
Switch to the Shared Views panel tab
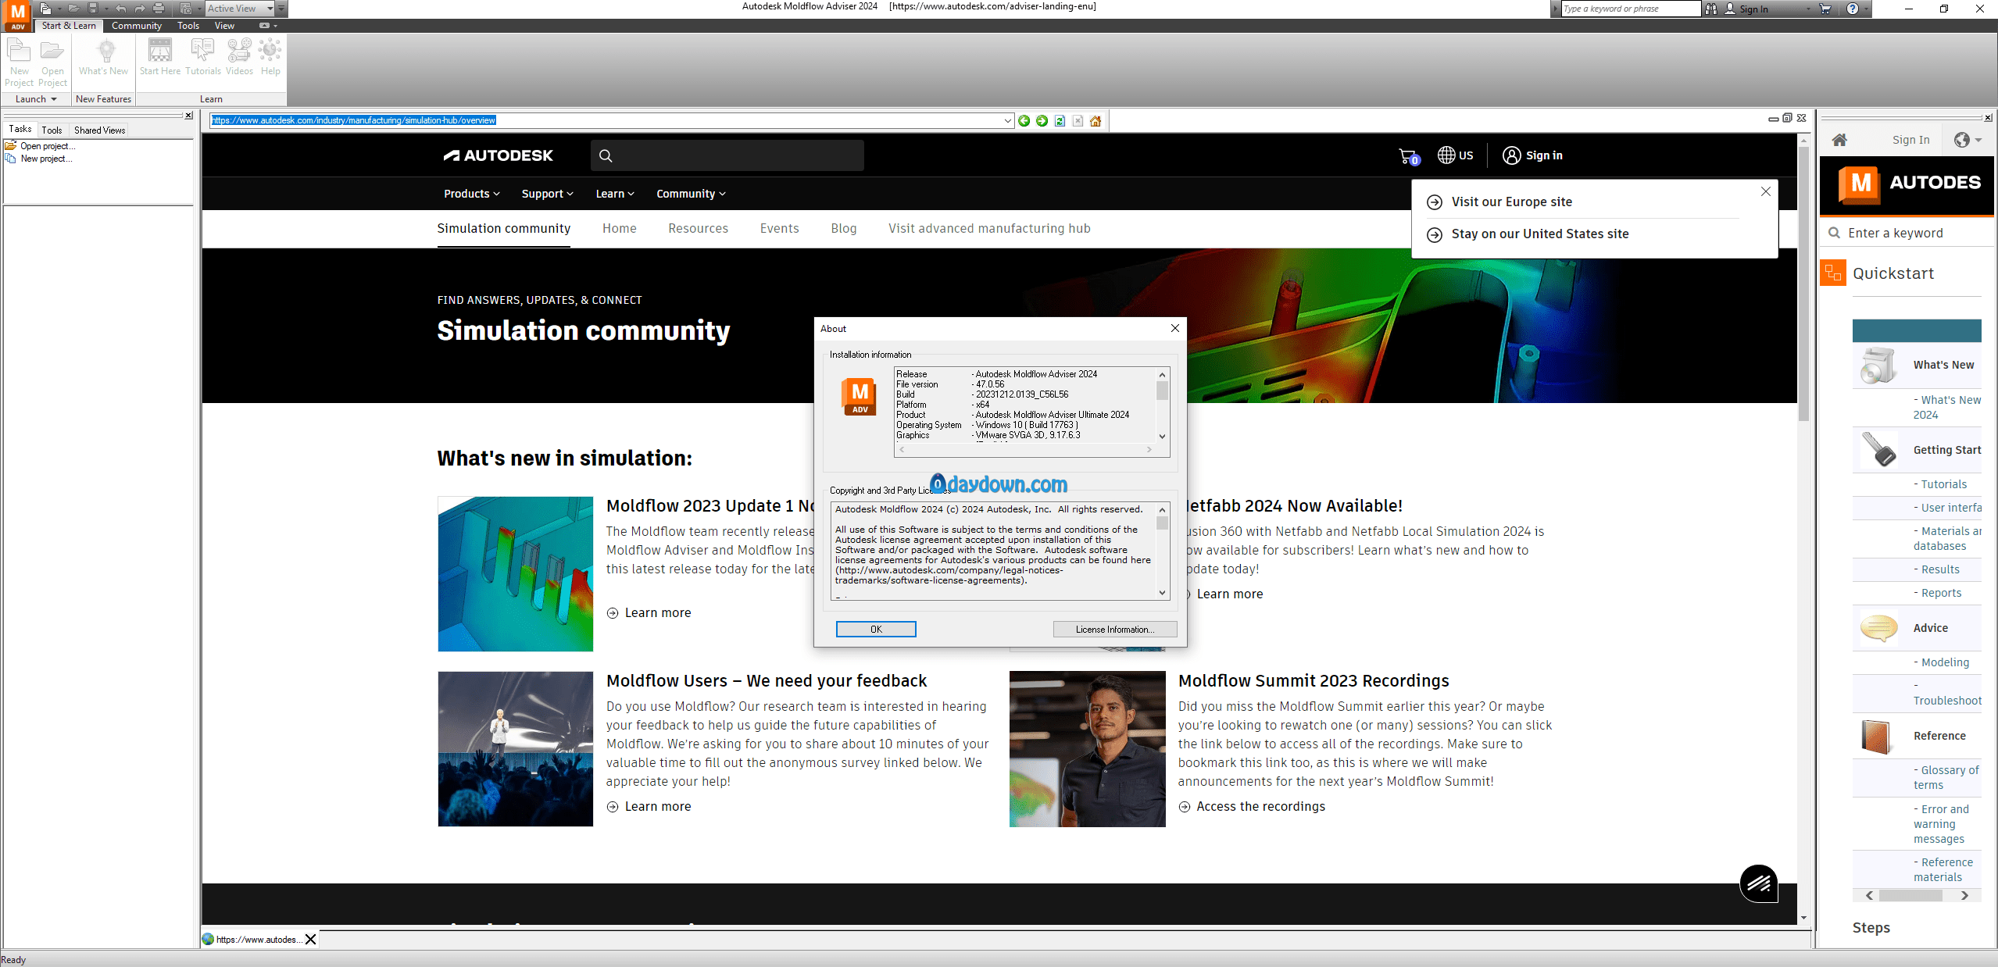(99, 130)
